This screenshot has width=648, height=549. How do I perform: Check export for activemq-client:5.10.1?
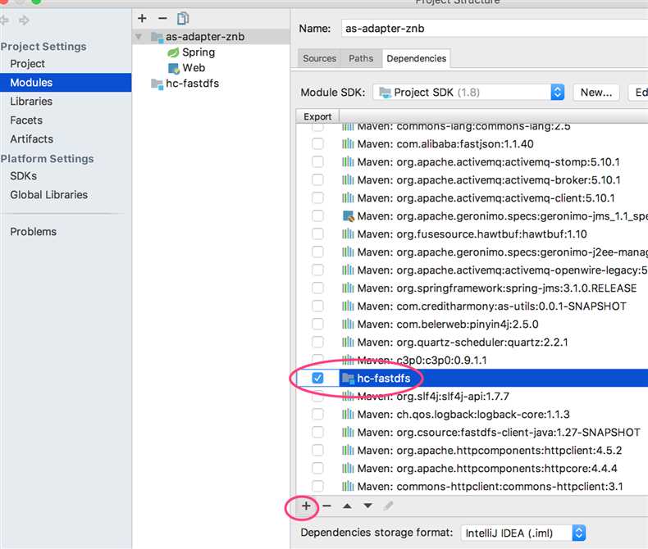(317, 197)
